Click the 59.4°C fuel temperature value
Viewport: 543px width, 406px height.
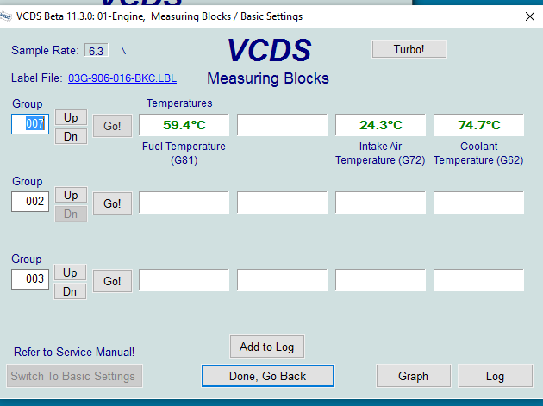pyautogui.click(x=184, y=125)
